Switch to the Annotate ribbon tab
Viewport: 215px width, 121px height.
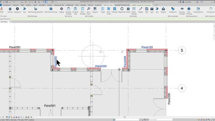click(42, 5)
